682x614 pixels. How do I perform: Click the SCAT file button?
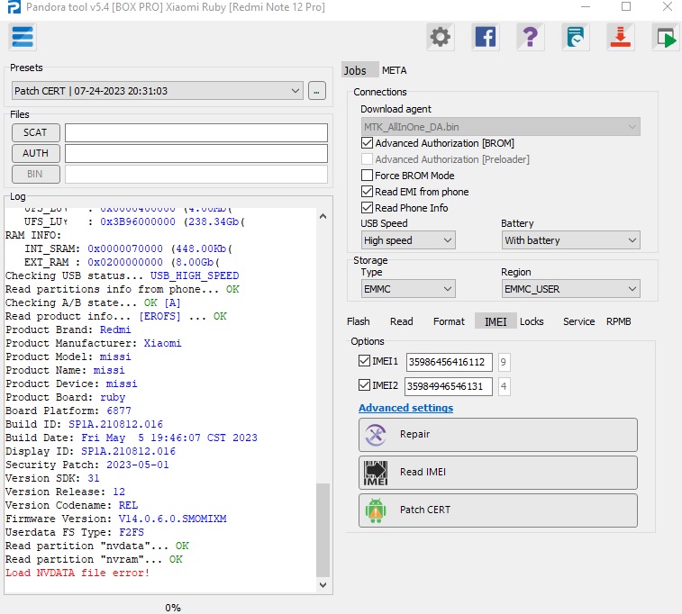pos(36,132)
